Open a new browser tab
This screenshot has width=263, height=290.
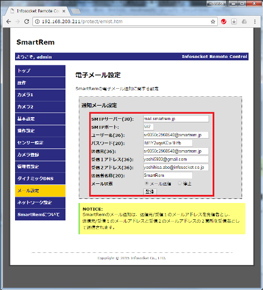76,12
